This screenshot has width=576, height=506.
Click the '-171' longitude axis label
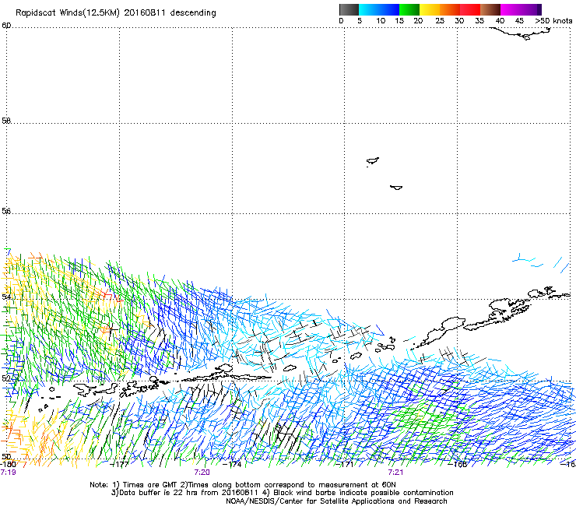(344, 464)
